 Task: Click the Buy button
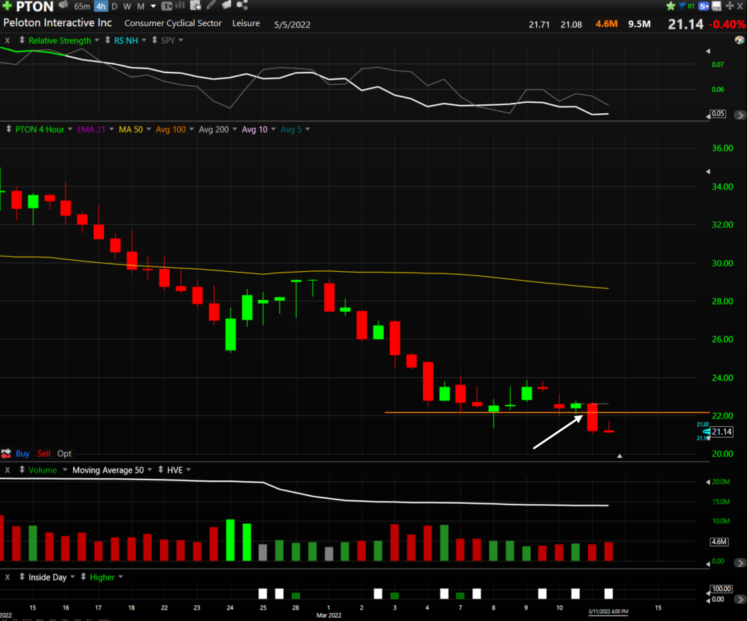coord(22,453)
